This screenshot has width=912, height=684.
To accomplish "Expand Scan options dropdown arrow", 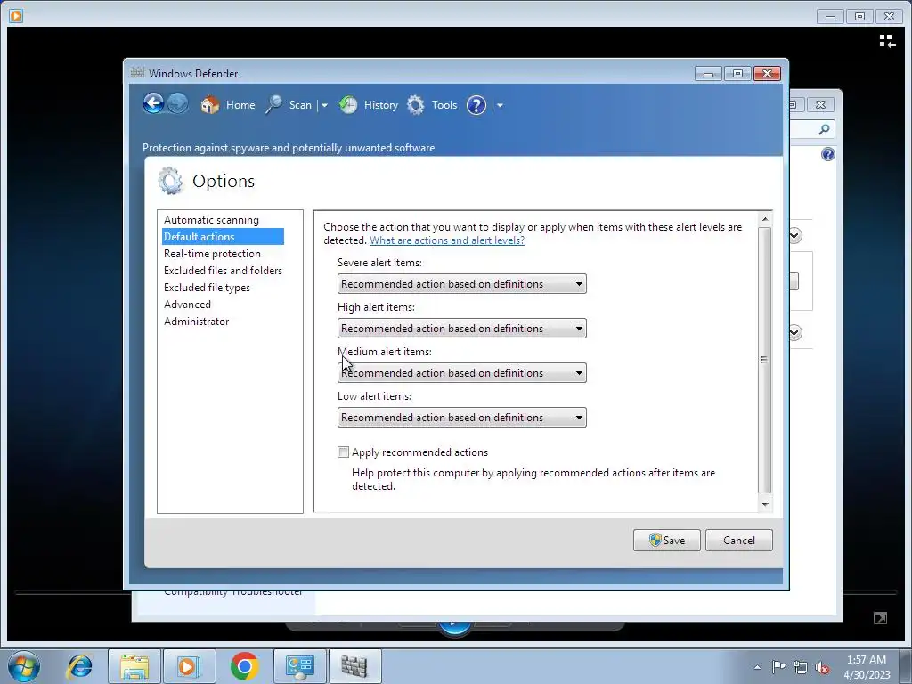I will coord(324,105).
